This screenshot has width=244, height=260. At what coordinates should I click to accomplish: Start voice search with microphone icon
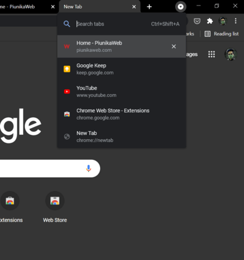pos(88,168)
